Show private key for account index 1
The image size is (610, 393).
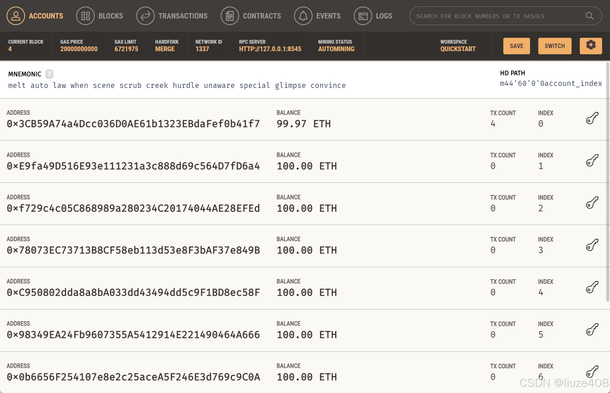point(592,160)
